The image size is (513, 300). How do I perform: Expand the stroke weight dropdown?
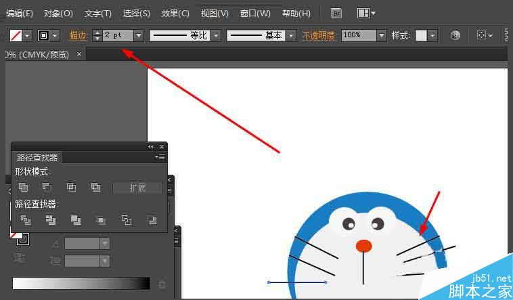tap(139, 35)
